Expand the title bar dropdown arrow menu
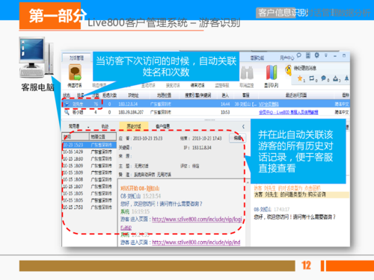374x280 pixels. [x=326, y=55]
